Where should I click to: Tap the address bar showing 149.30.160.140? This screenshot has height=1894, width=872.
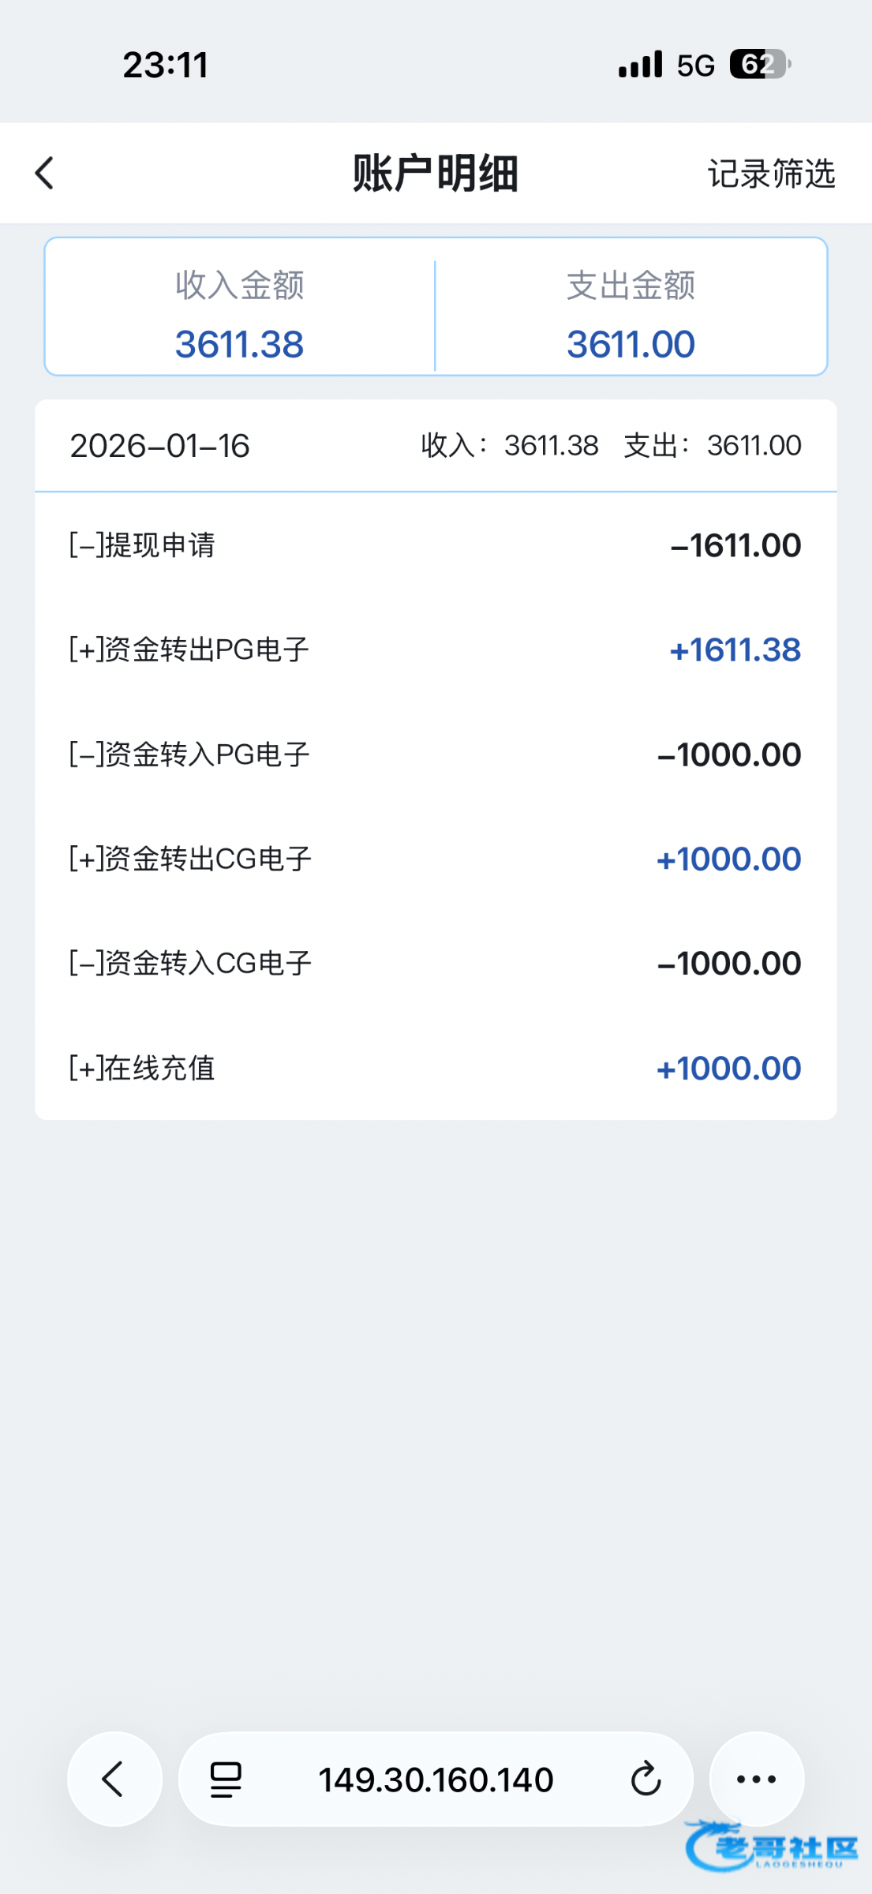[436, 1780]
